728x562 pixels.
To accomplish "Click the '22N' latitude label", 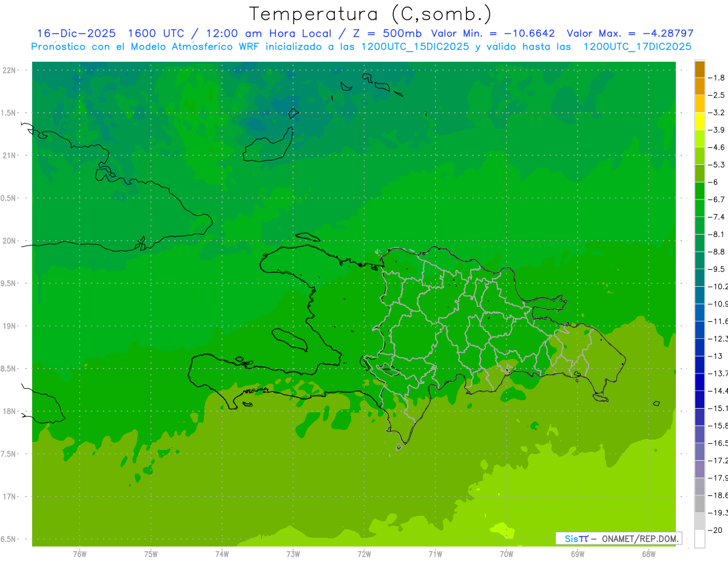I will tap(10, 70).
